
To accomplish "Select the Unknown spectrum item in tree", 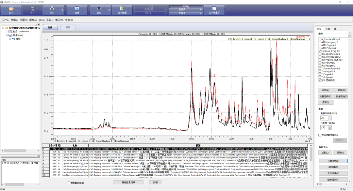I will coord(18,35).
